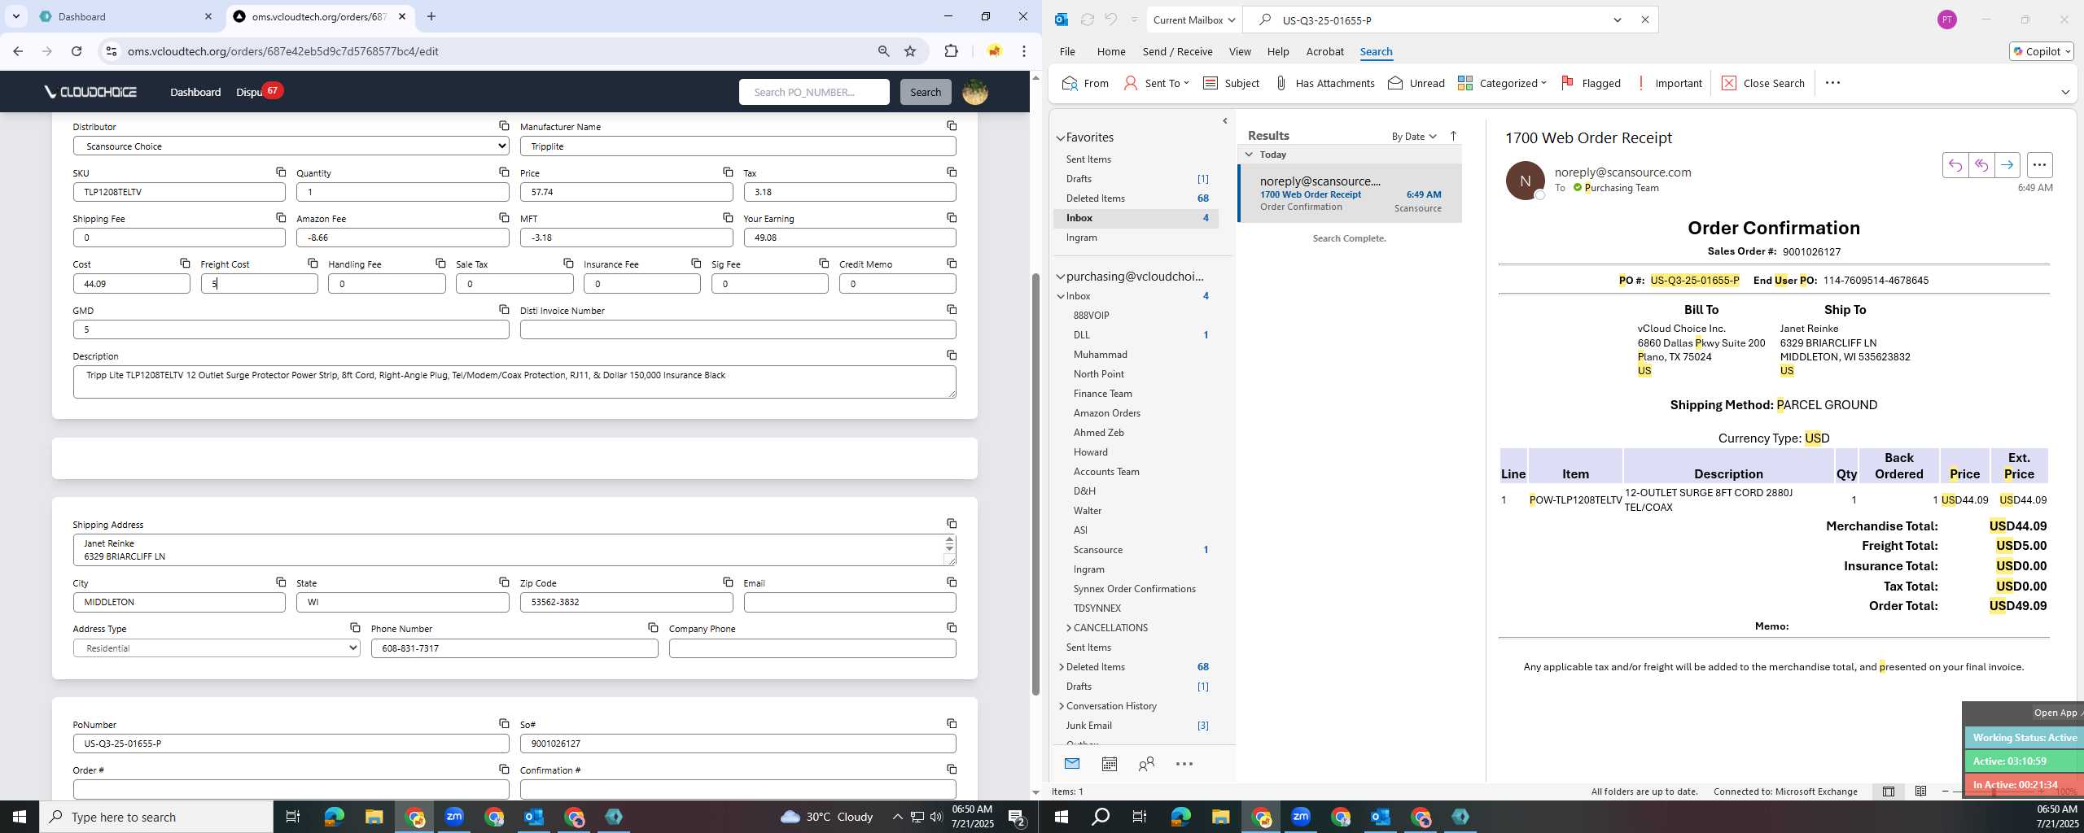Open the Categorized filter dropdown

(1502, 83)
